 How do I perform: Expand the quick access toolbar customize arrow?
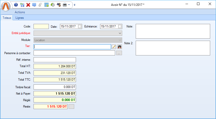(74, 5)
